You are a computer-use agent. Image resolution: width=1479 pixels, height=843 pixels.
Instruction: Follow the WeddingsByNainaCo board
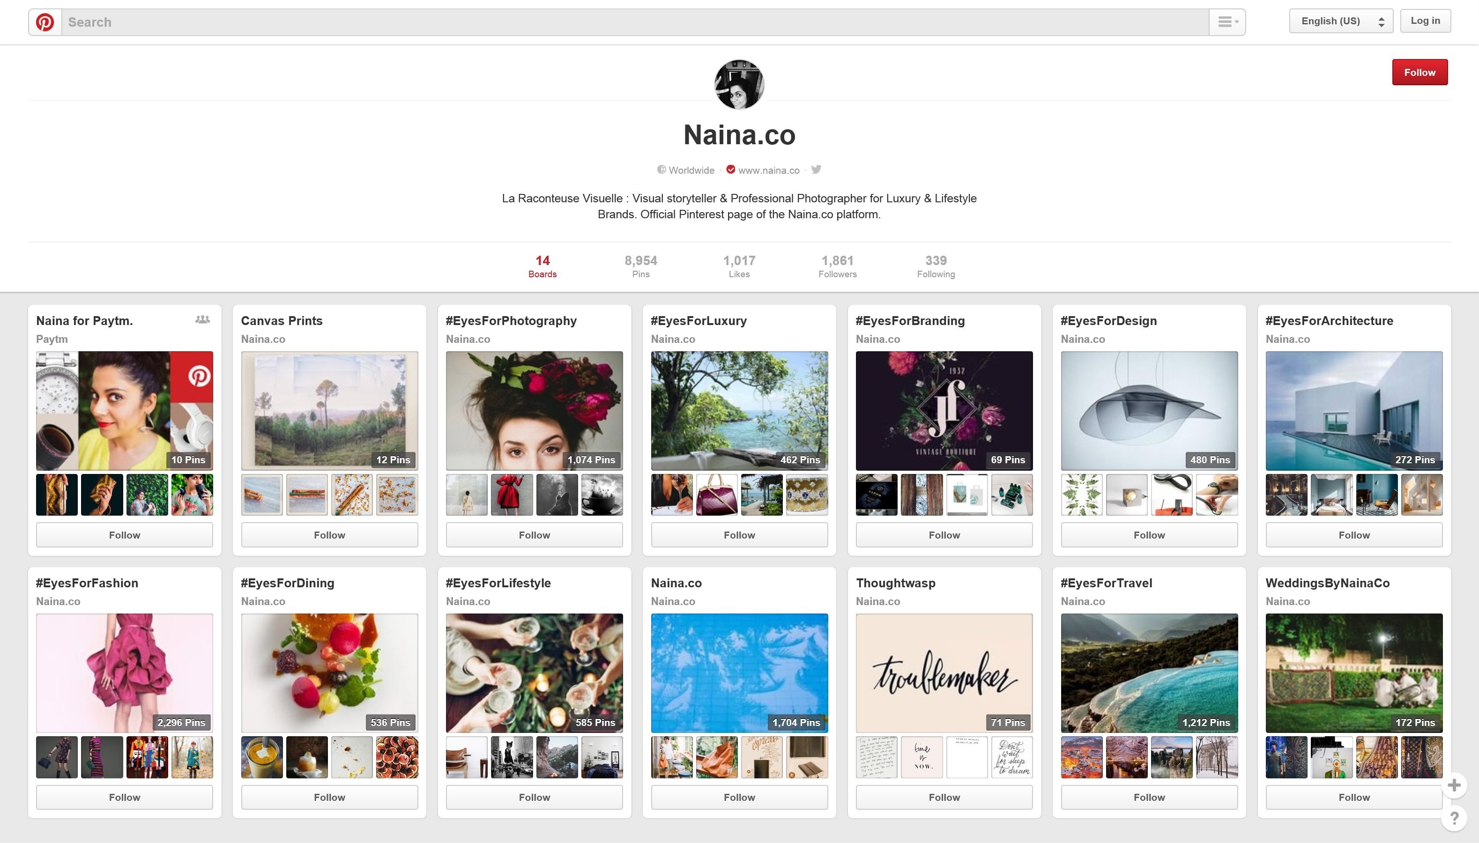point(1354,797)
